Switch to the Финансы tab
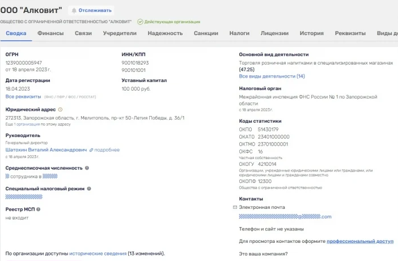The height and width of the screenshot is (261, 398). tap(50, 33)
